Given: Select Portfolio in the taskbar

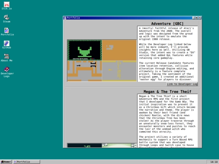Looking at the screenshot, I should click(x=27, y=162).
